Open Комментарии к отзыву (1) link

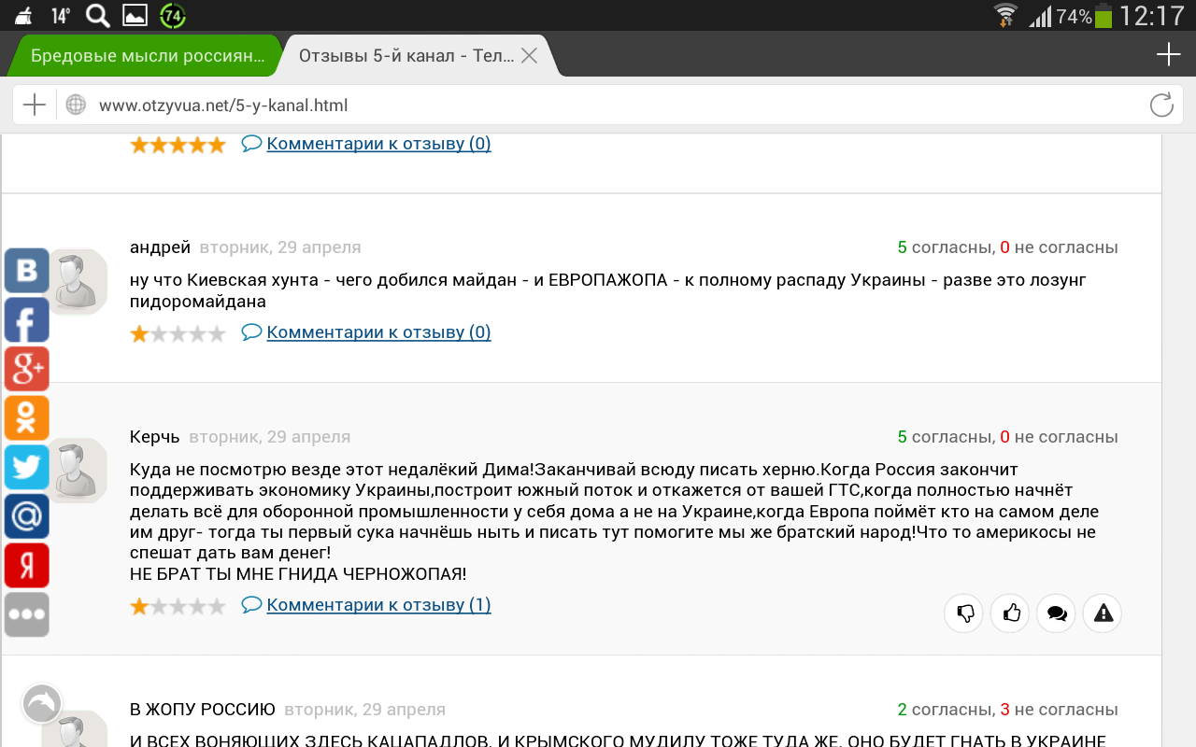point(377,605)
